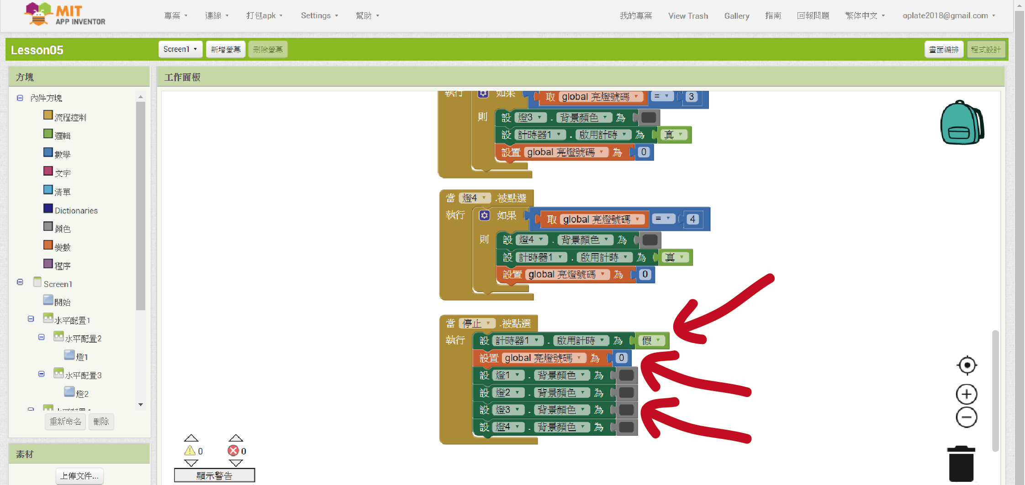Center workspace with the target icon
The width and height of the screenshot is (1025, 485).
tap(967, 365)
